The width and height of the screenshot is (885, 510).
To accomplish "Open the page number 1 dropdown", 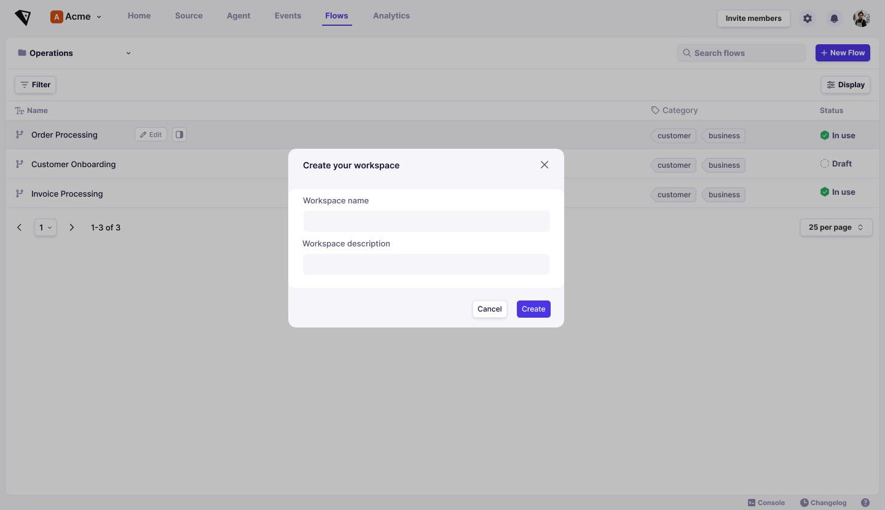I will click(45, 227).
